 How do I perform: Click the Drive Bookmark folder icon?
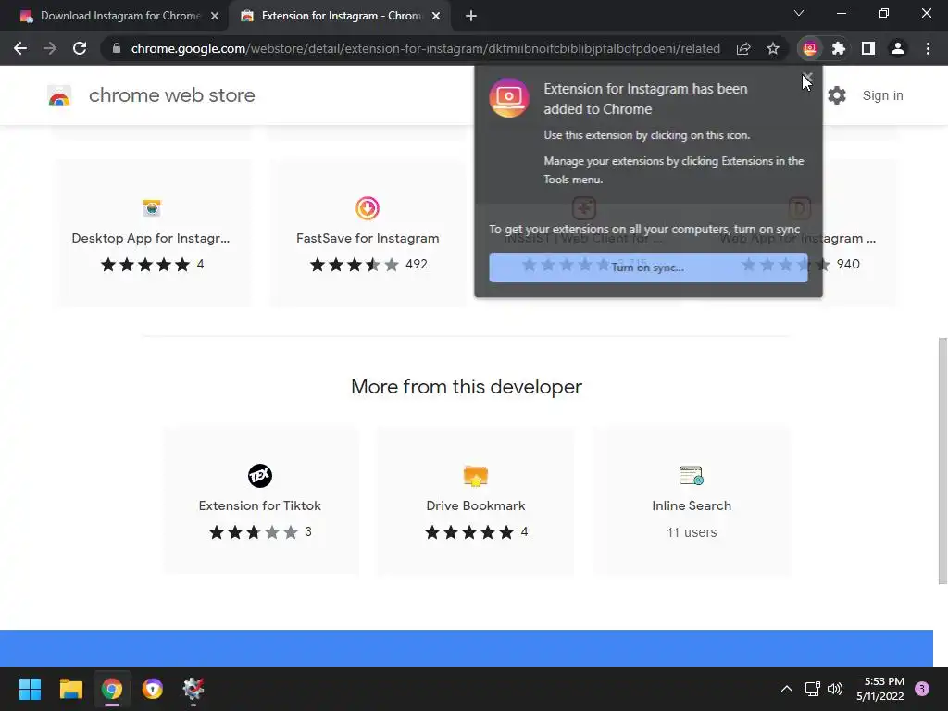pos(476,476)
